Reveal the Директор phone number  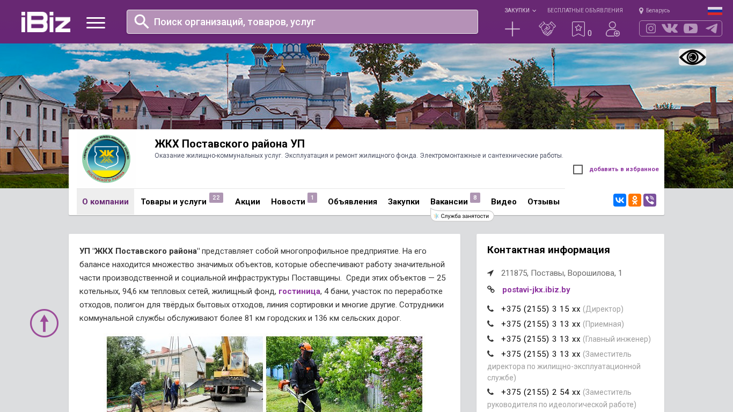541,309
